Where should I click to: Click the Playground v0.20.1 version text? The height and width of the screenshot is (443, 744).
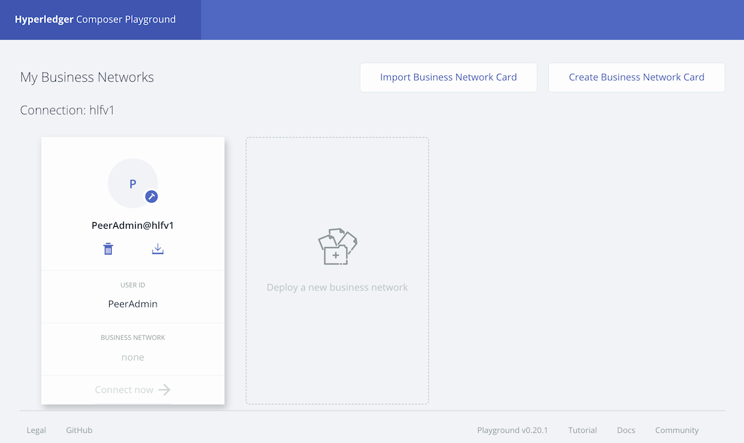tap(512, 430)
